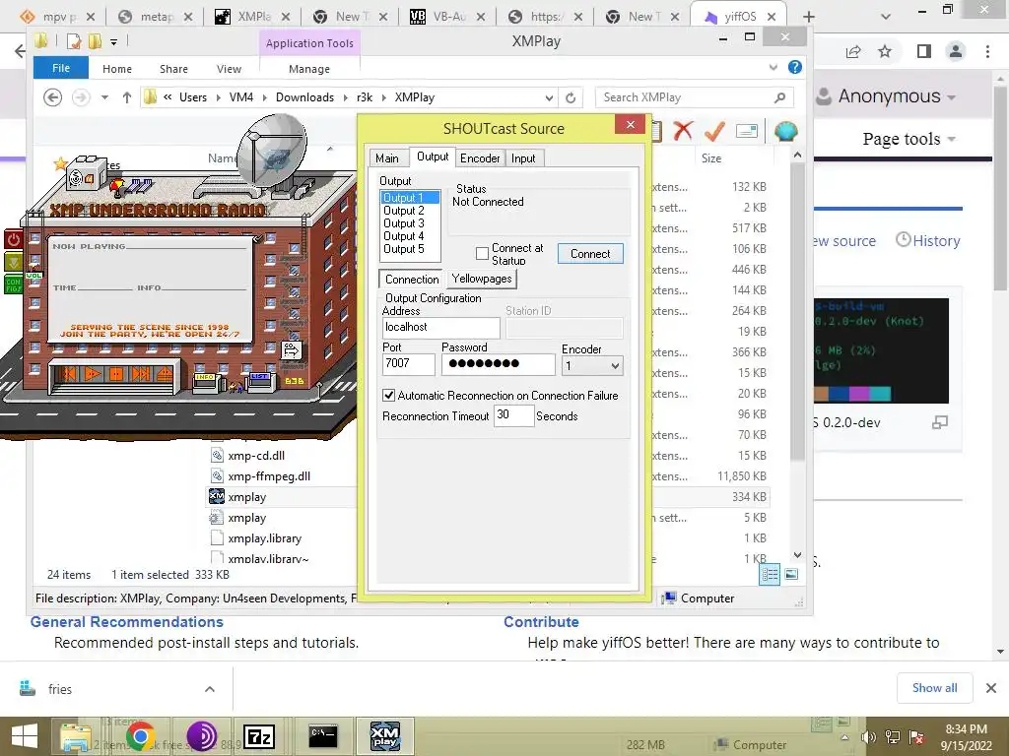Switch to the Encoder tab
This screenshot has width=1009, height=756.
pos(480,158)
